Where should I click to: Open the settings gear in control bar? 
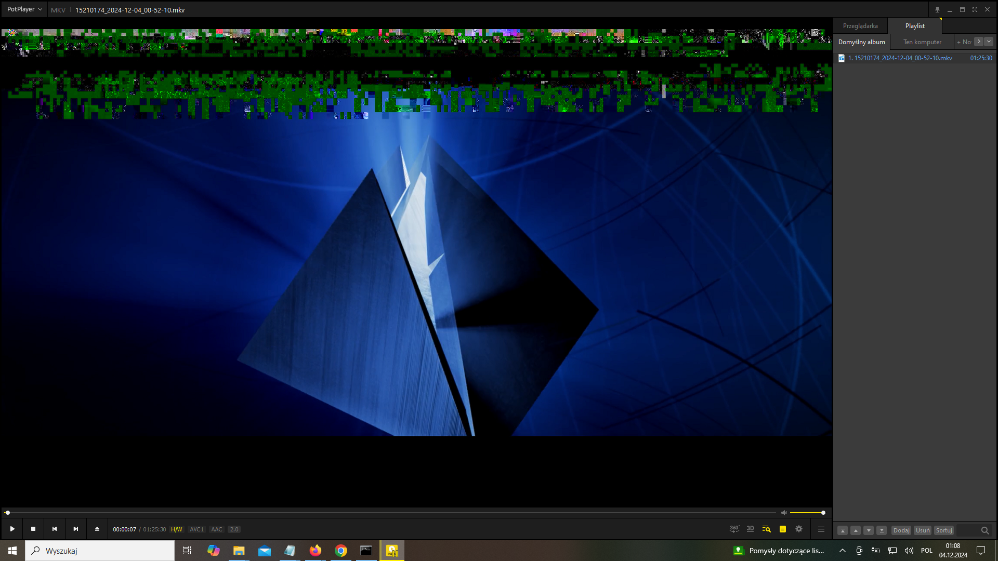click(799, 529)
